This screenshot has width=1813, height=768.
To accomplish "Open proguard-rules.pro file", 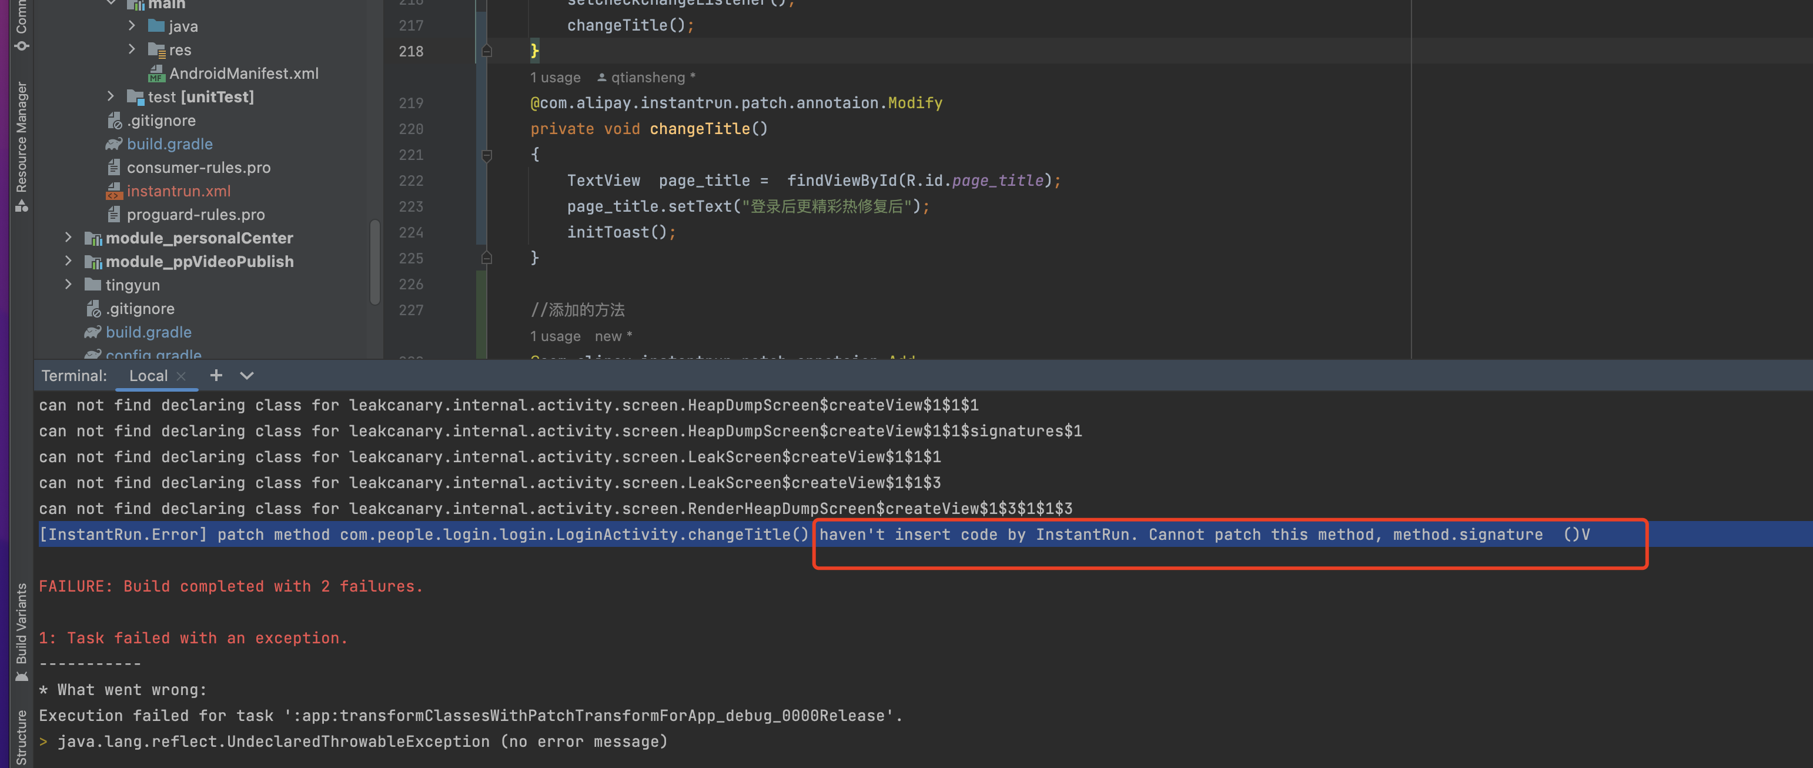I will tap(196, 214).
